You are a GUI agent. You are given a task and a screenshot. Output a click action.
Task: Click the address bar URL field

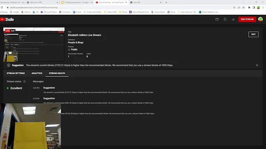(119, 7)
